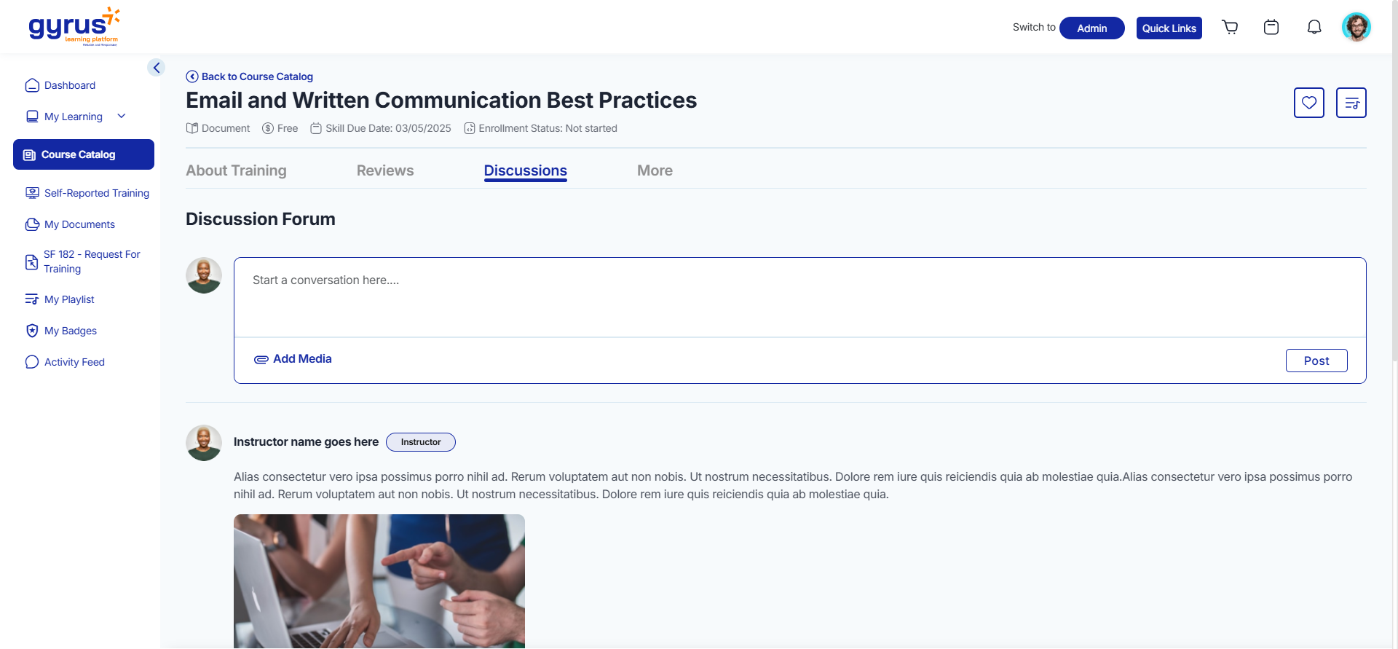Collapse the sidebar with chevron arrow

coord(156,68)
